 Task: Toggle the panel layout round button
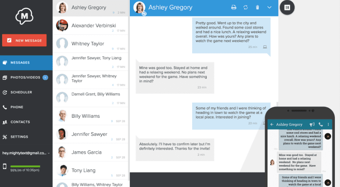[x=287, y=7]
